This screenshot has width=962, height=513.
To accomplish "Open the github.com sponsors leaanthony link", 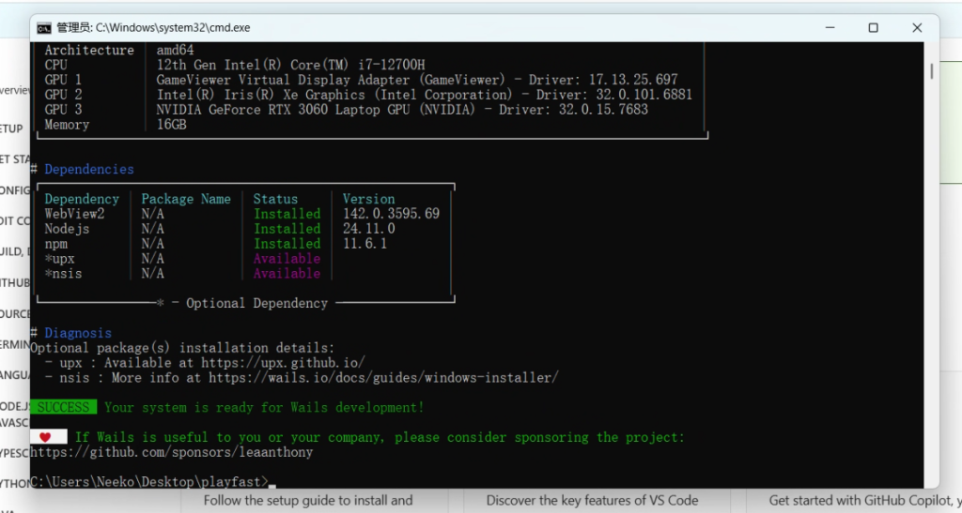I will pyautogui.click(x=172, y=452).
